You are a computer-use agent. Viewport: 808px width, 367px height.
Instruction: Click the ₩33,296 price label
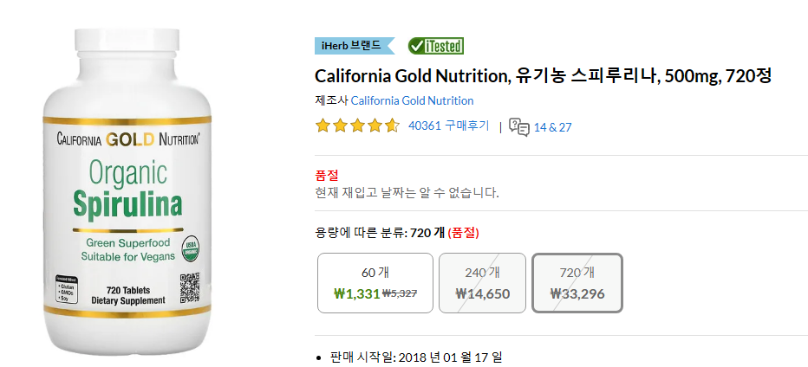tap(577, 294)
